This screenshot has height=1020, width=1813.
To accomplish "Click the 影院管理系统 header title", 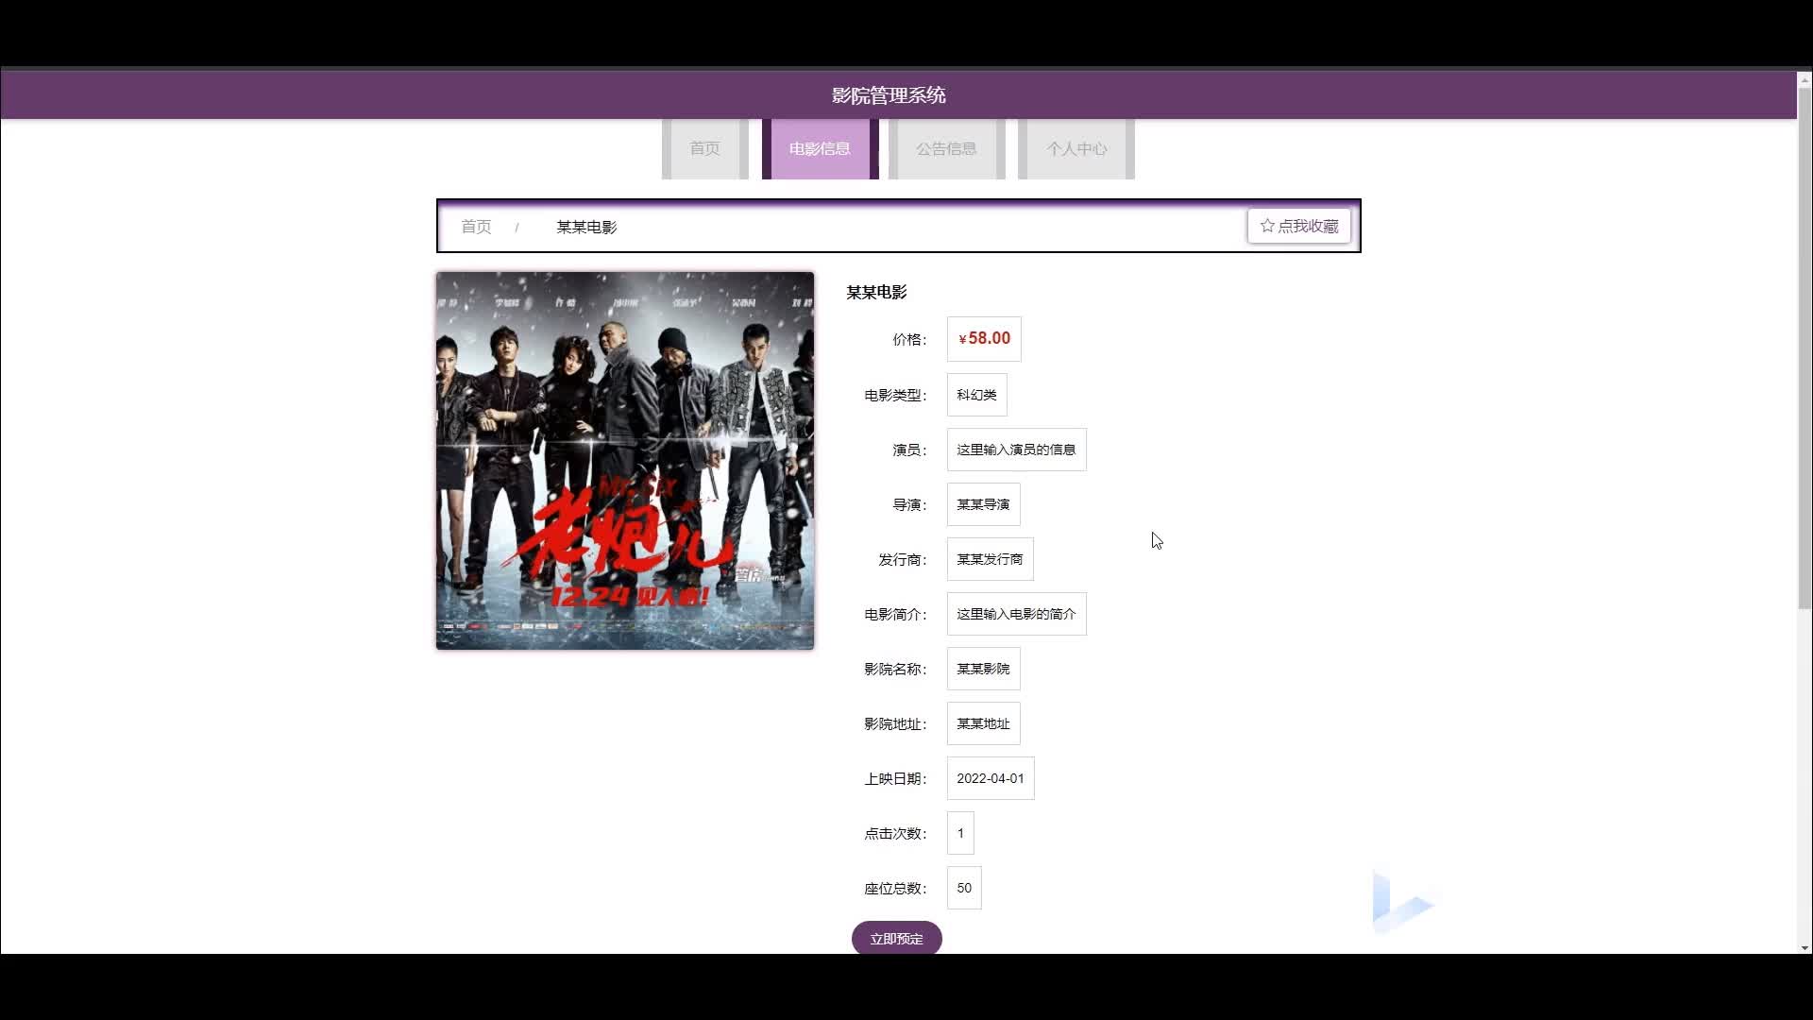I will click(x=889, y=95).
